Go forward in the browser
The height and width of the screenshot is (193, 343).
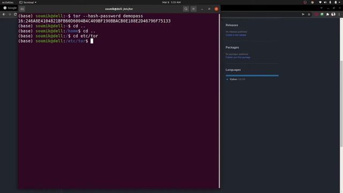pos(10,14)
